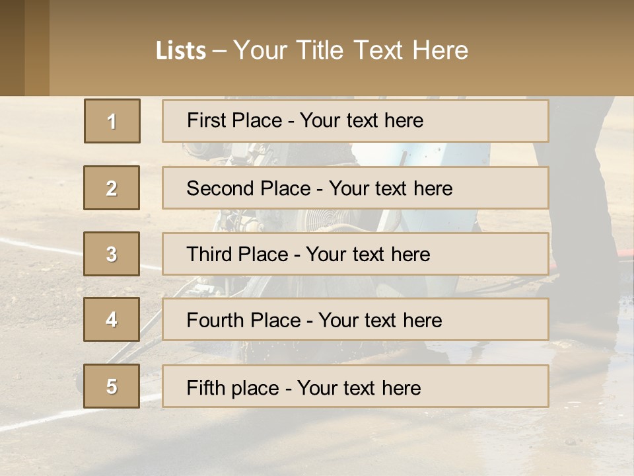Click the number 5 box
The height and width of the screenshot is (476, 634).
click(112, 386)
